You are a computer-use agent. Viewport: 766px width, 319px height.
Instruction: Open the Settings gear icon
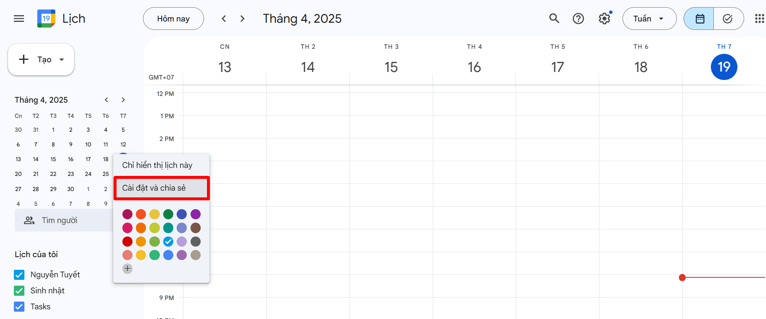pos(604,19)
